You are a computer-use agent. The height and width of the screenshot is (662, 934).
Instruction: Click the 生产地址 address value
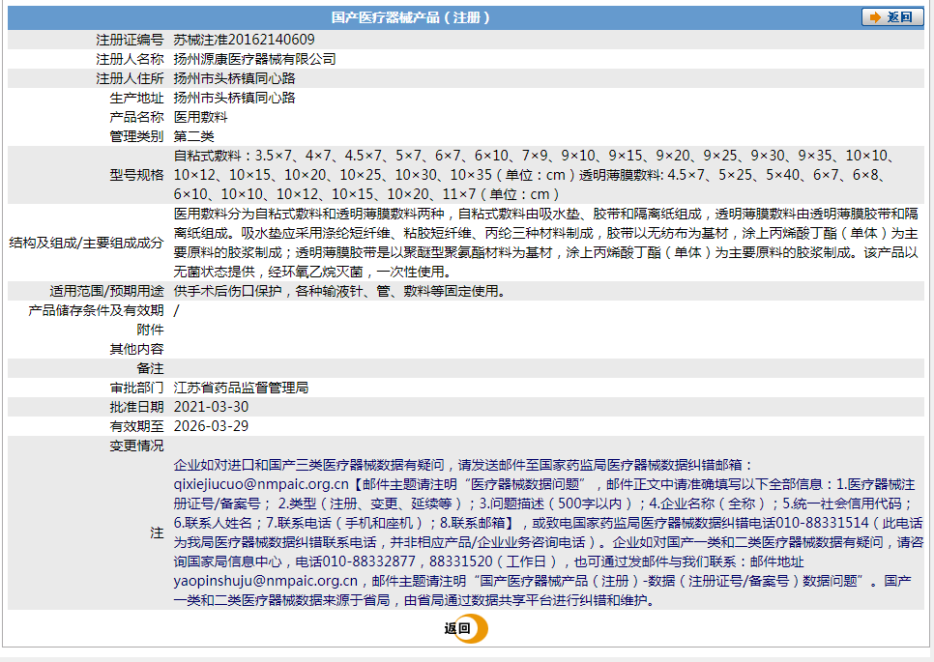coord(234,98)
